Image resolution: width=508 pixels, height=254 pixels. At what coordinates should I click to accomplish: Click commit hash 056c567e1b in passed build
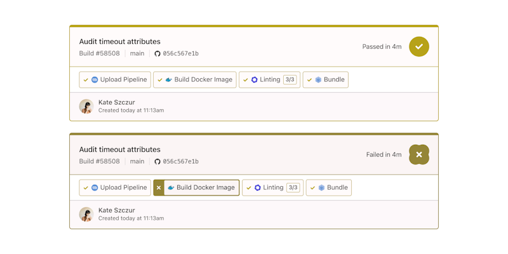pyautogui.click(x=180, y=54)
